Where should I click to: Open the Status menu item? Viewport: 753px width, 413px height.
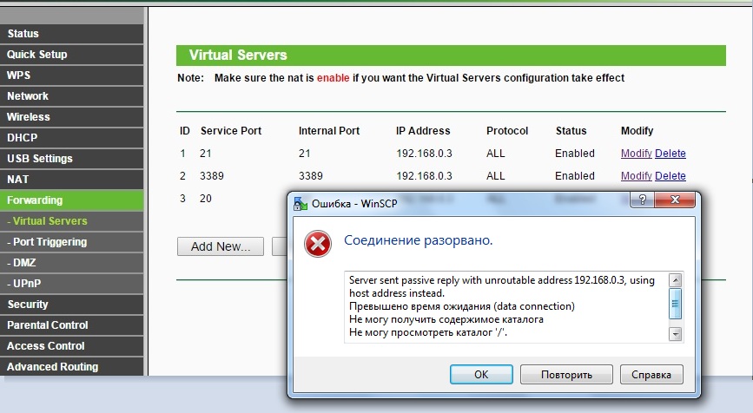tap(71, 34)
